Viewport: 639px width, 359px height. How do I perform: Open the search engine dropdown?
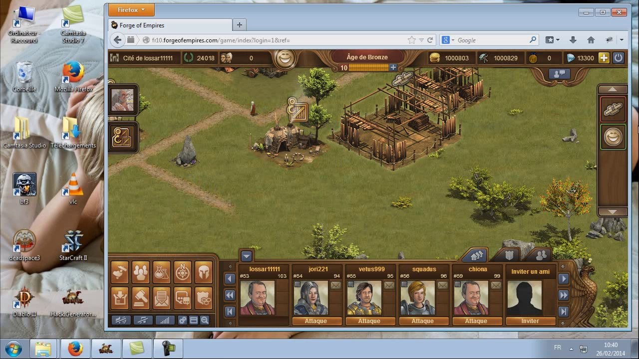[448, 40]
